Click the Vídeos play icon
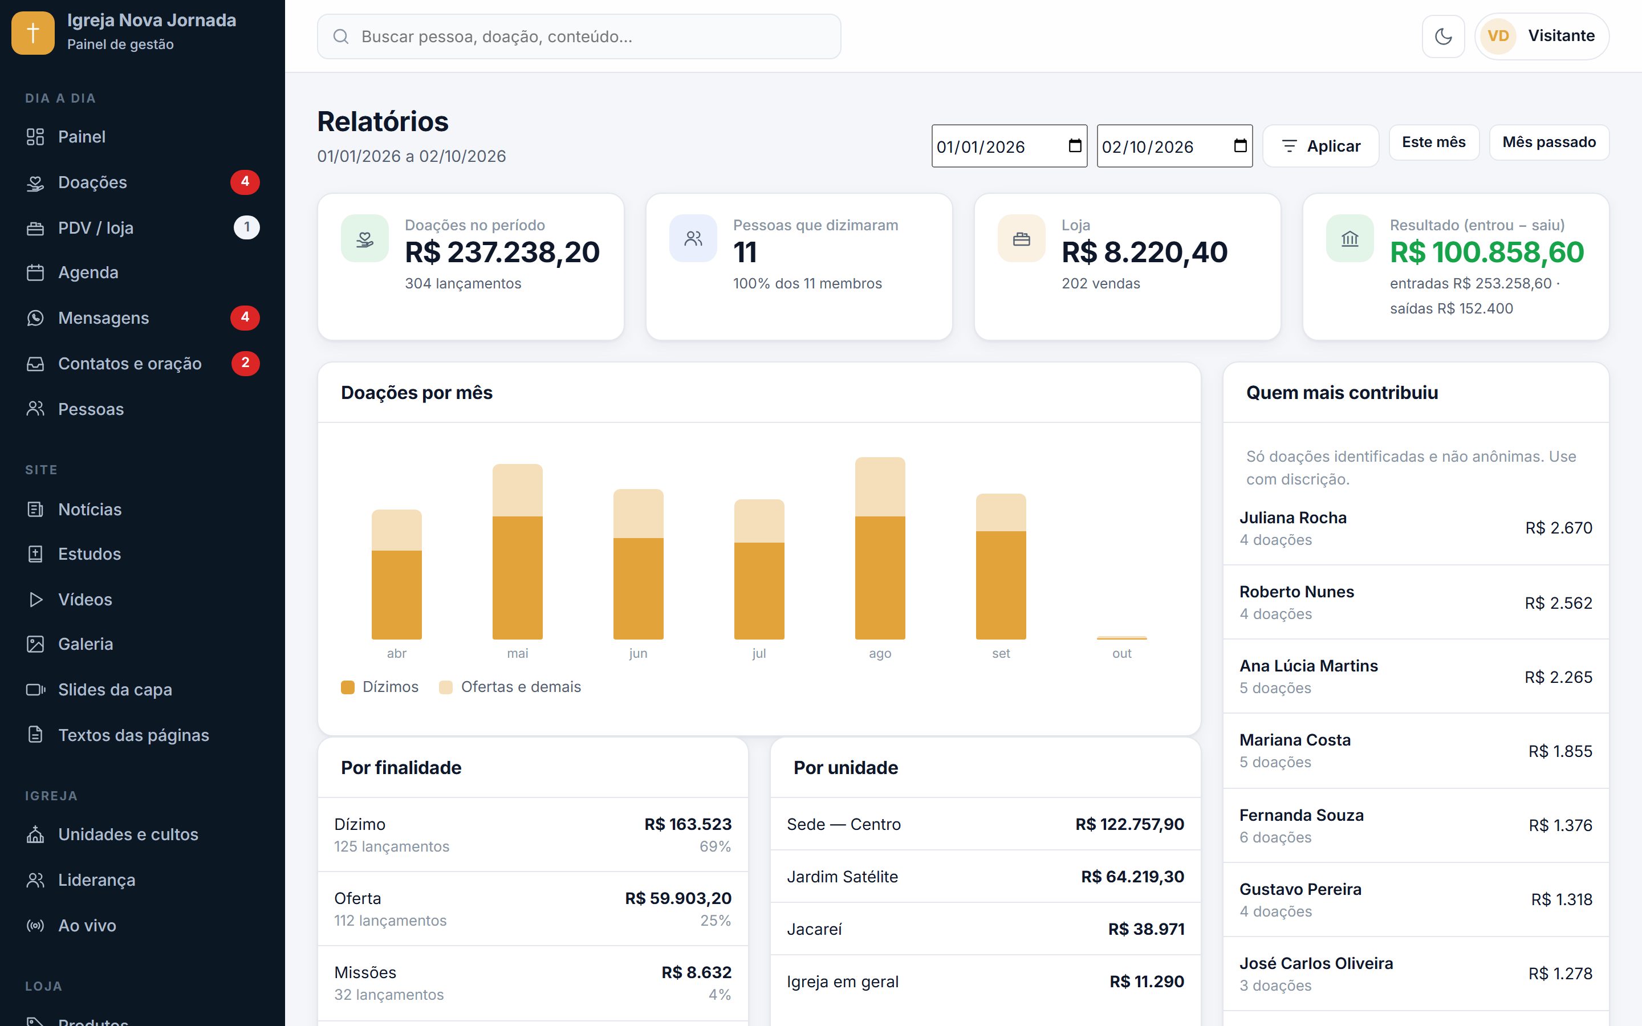Screen dimensions: 1642x1026 pyautogui.click(x=35, y=600)
